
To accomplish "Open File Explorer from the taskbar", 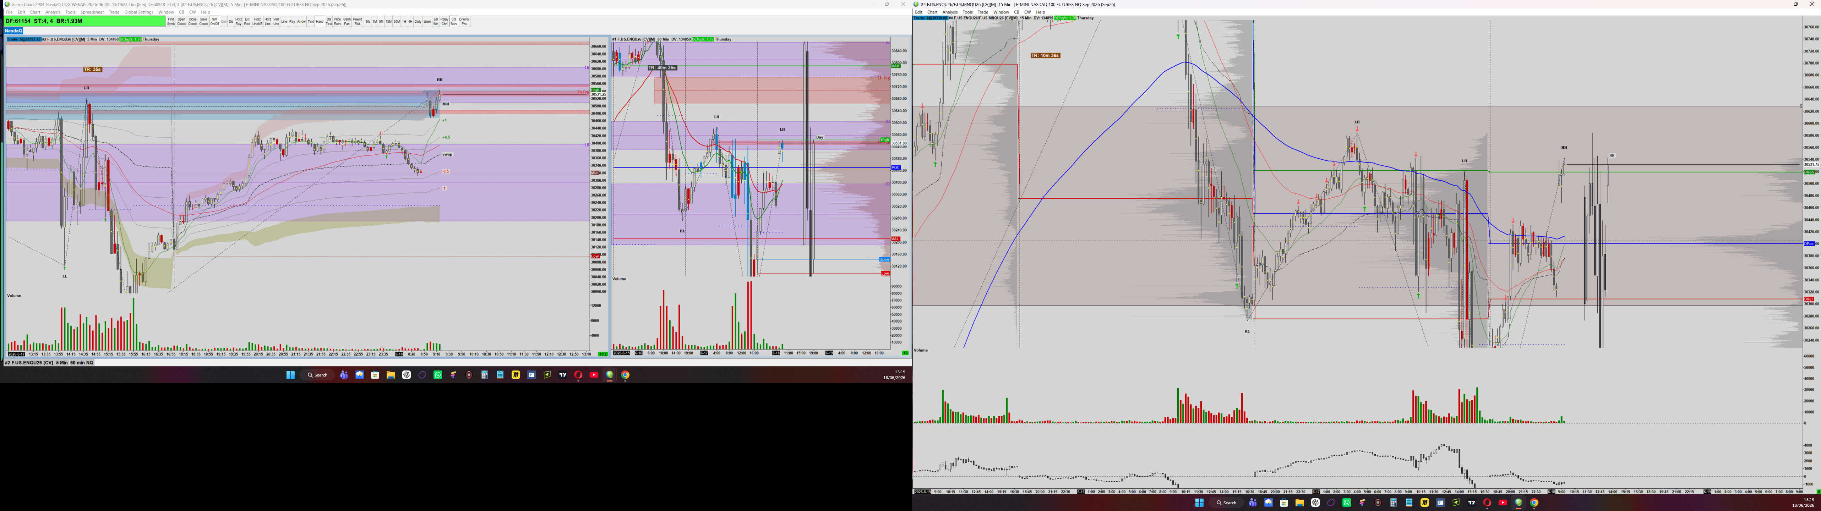I will [391, 375].
